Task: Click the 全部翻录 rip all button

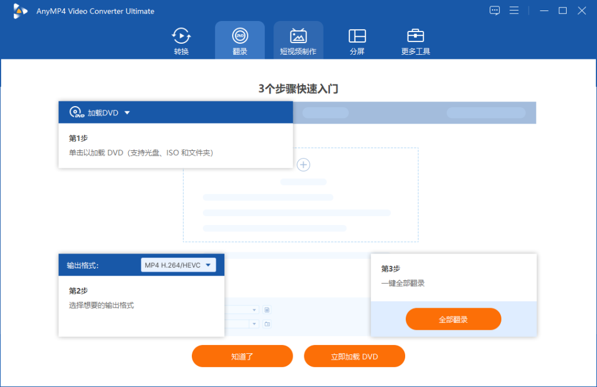Action: (x=453, y=319)
